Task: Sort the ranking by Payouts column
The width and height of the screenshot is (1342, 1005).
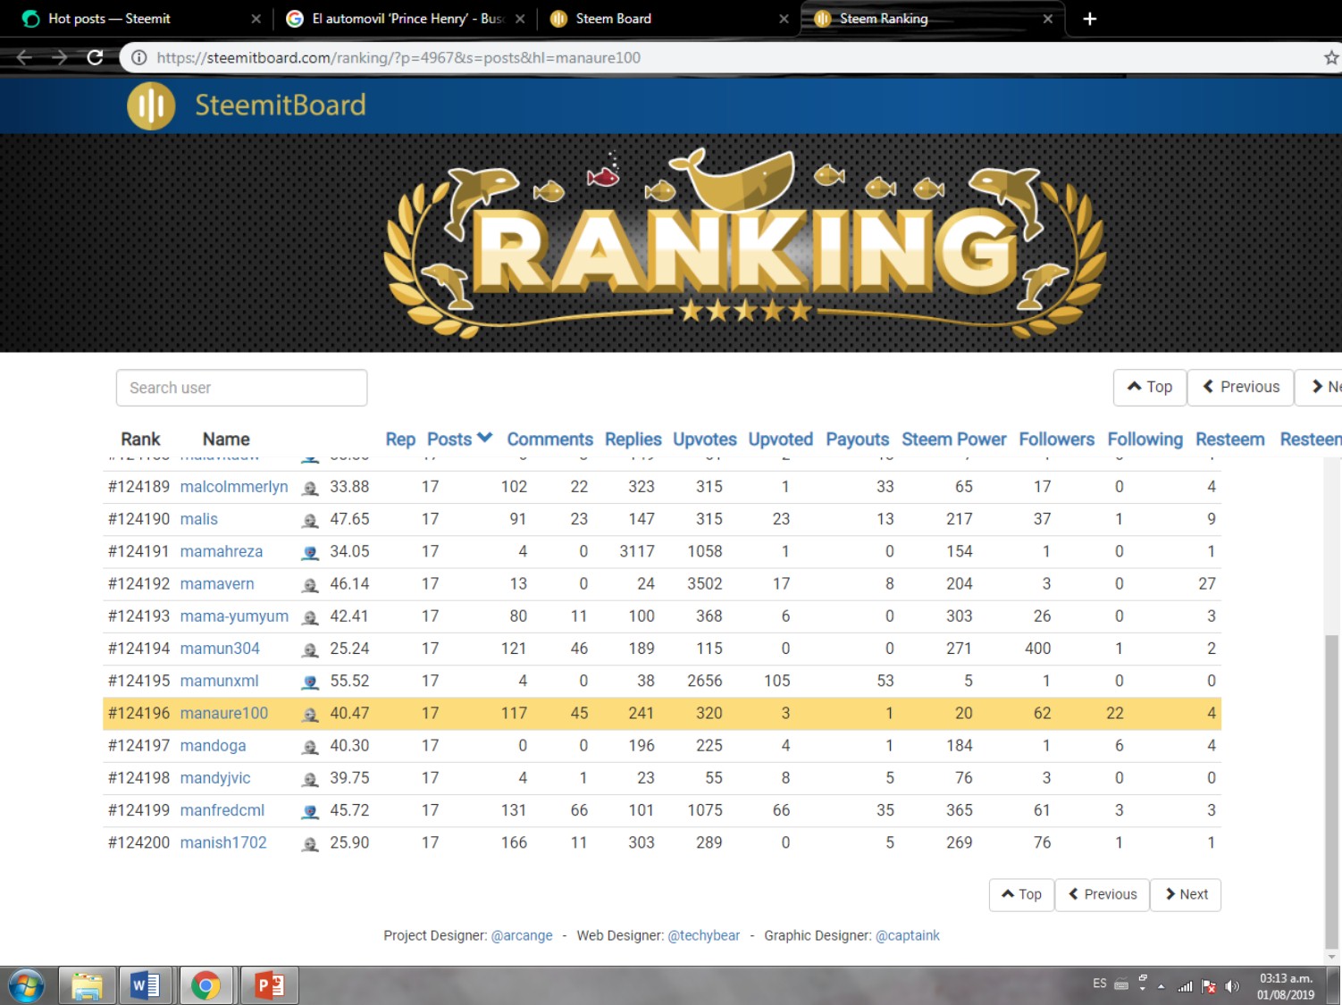Action: point(858,440)
